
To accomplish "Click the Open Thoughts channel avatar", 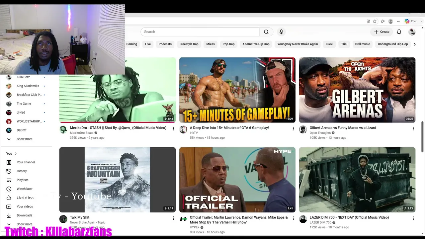I will [x=303, y=129].
